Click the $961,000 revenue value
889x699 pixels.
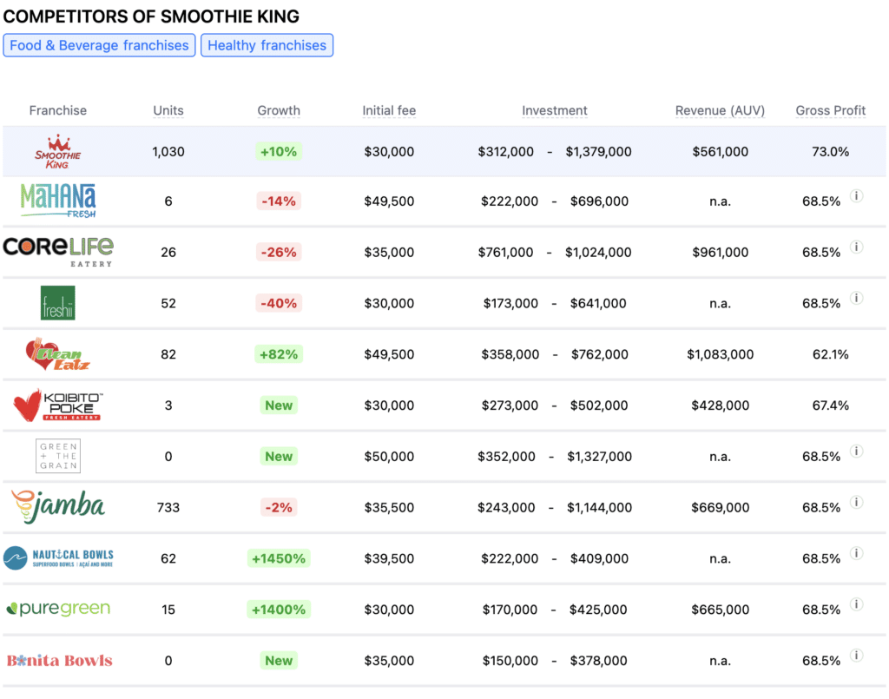[720, 253]
